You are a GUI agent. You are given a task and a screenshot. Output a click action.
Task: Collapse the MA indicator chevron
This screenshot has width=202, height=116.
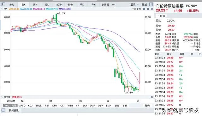click(2, 9)
